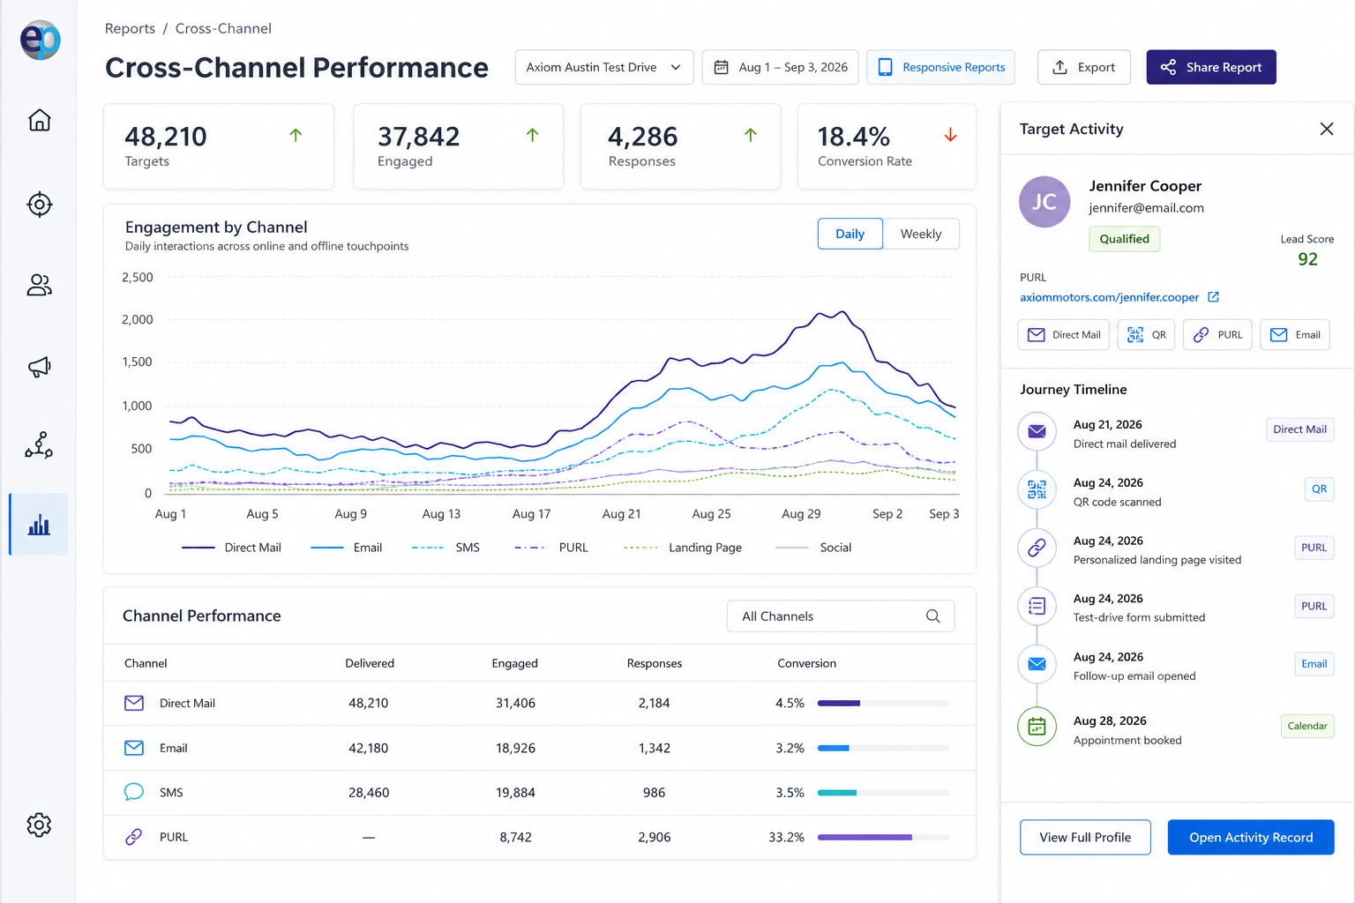Click the test-drive form submitted icon

pos(1037,606)
